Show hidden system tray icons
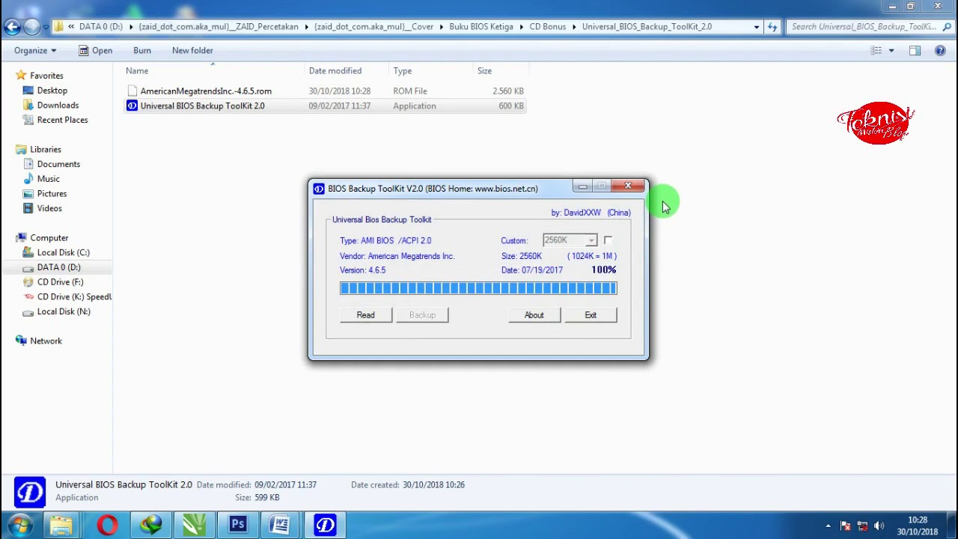 coord(828,526)
